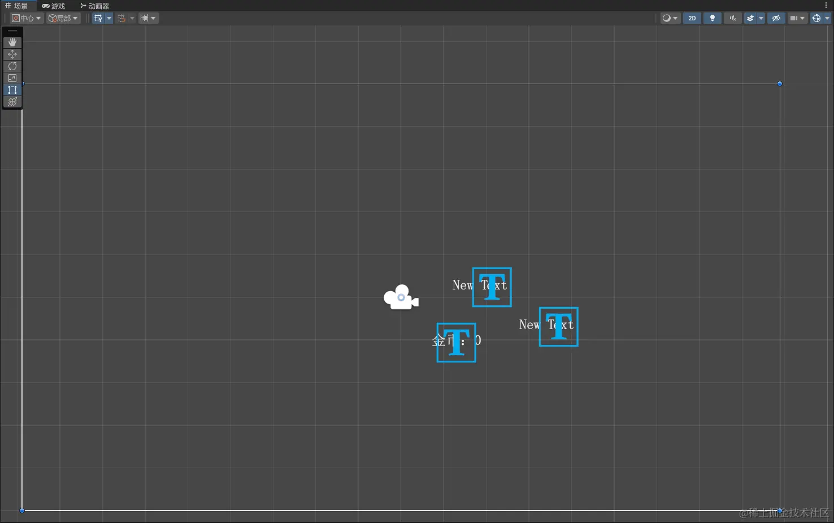Image resolution: width=834 pixels, height=523 pixels.
Task: Toggle the gizmos button
Action: [816, 18]
